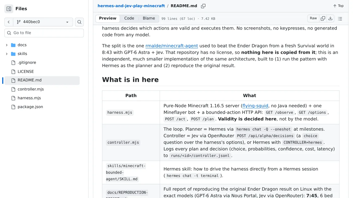Expand the skills folder chevron
353x198 pixels.
coord(7,54)
